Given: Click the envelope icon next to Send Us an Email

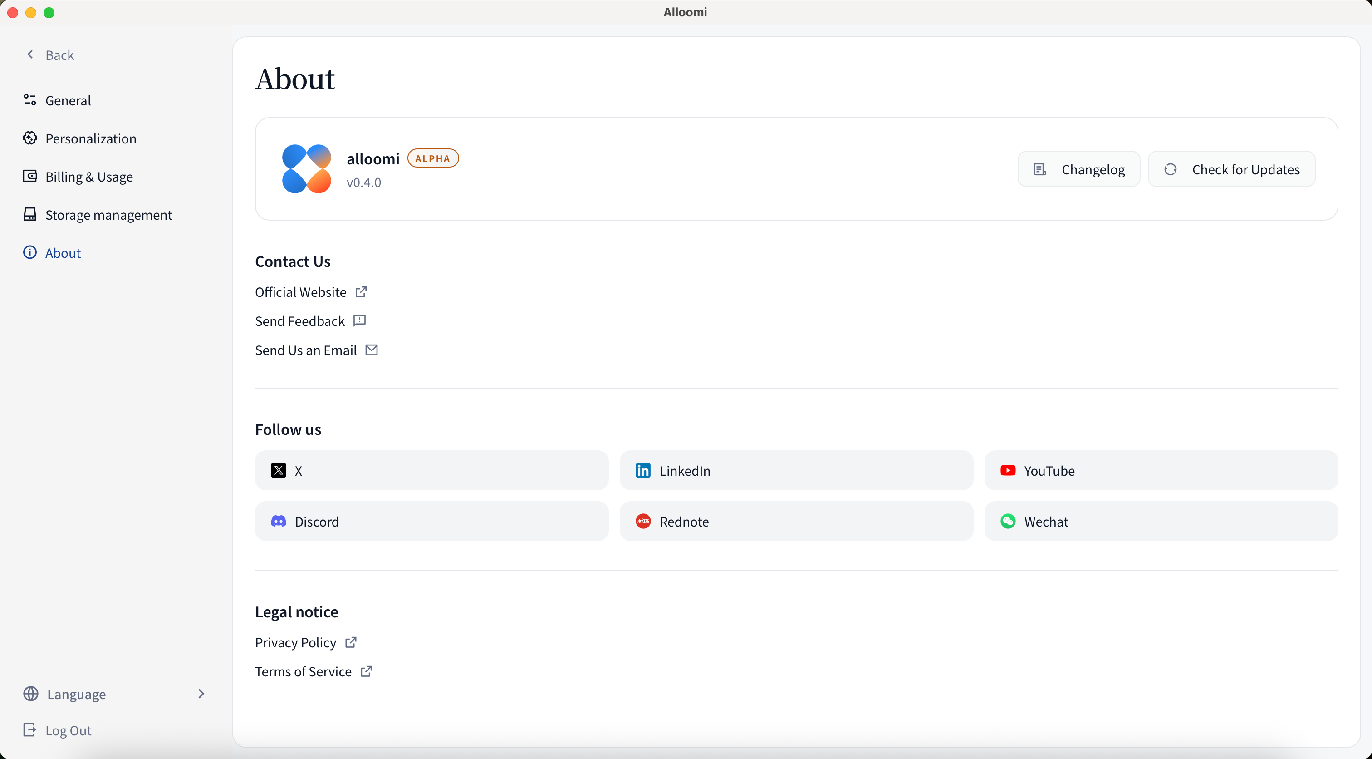Looking at the screenshot, I should [372, 350].
